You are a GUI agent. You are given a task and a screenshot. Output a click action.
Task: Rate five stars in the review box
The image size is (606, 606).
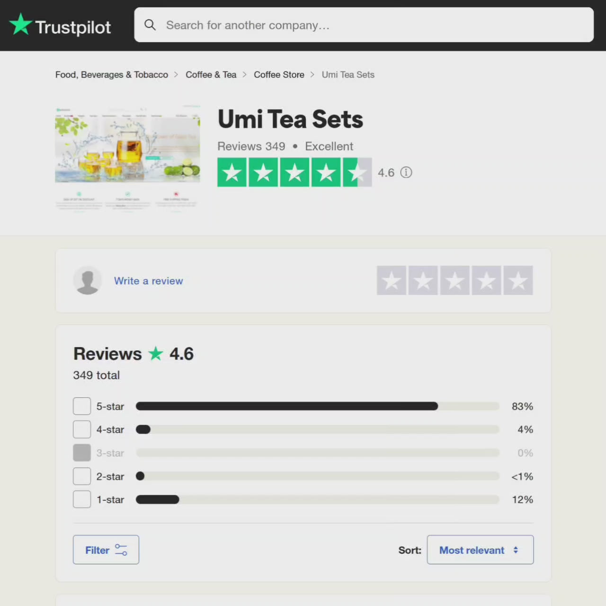coord(518,280)
